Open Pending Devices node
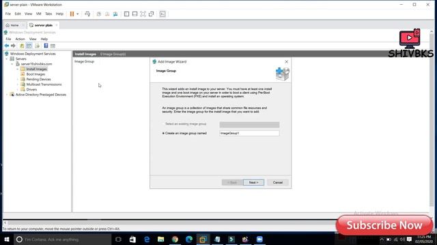This screenshot has height=245, width=437. [x=38, y=79]
